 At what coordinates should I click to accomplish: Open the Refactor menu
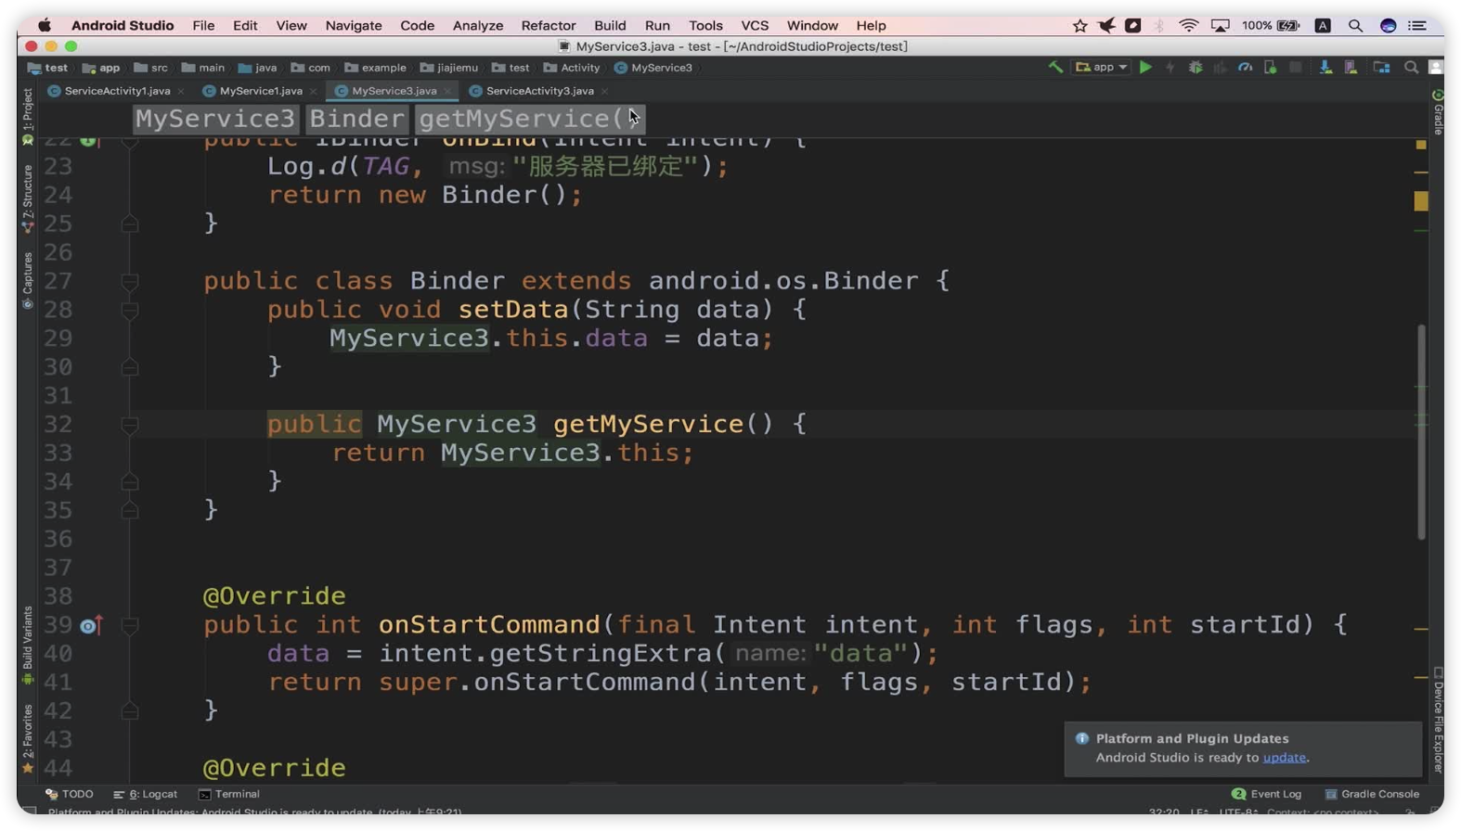coord(548,25)
